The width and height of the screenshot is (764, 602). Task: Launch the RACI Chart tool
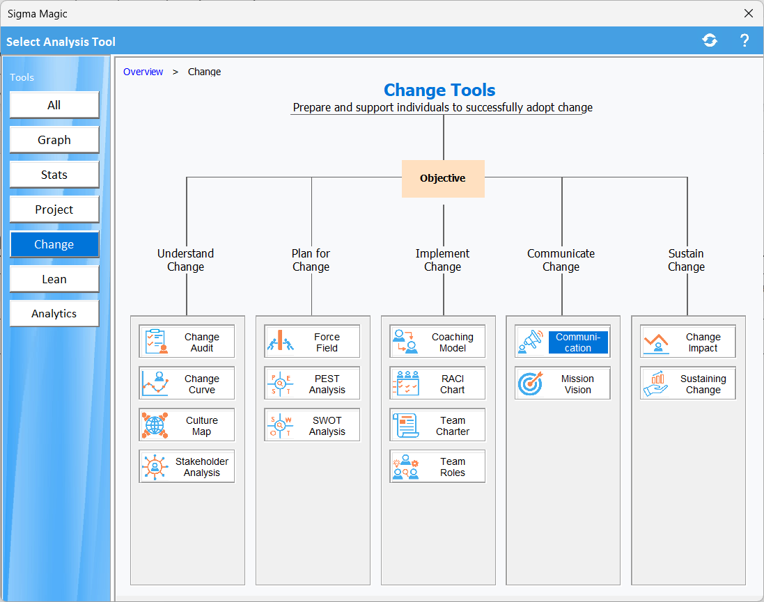tap(437, 383)
